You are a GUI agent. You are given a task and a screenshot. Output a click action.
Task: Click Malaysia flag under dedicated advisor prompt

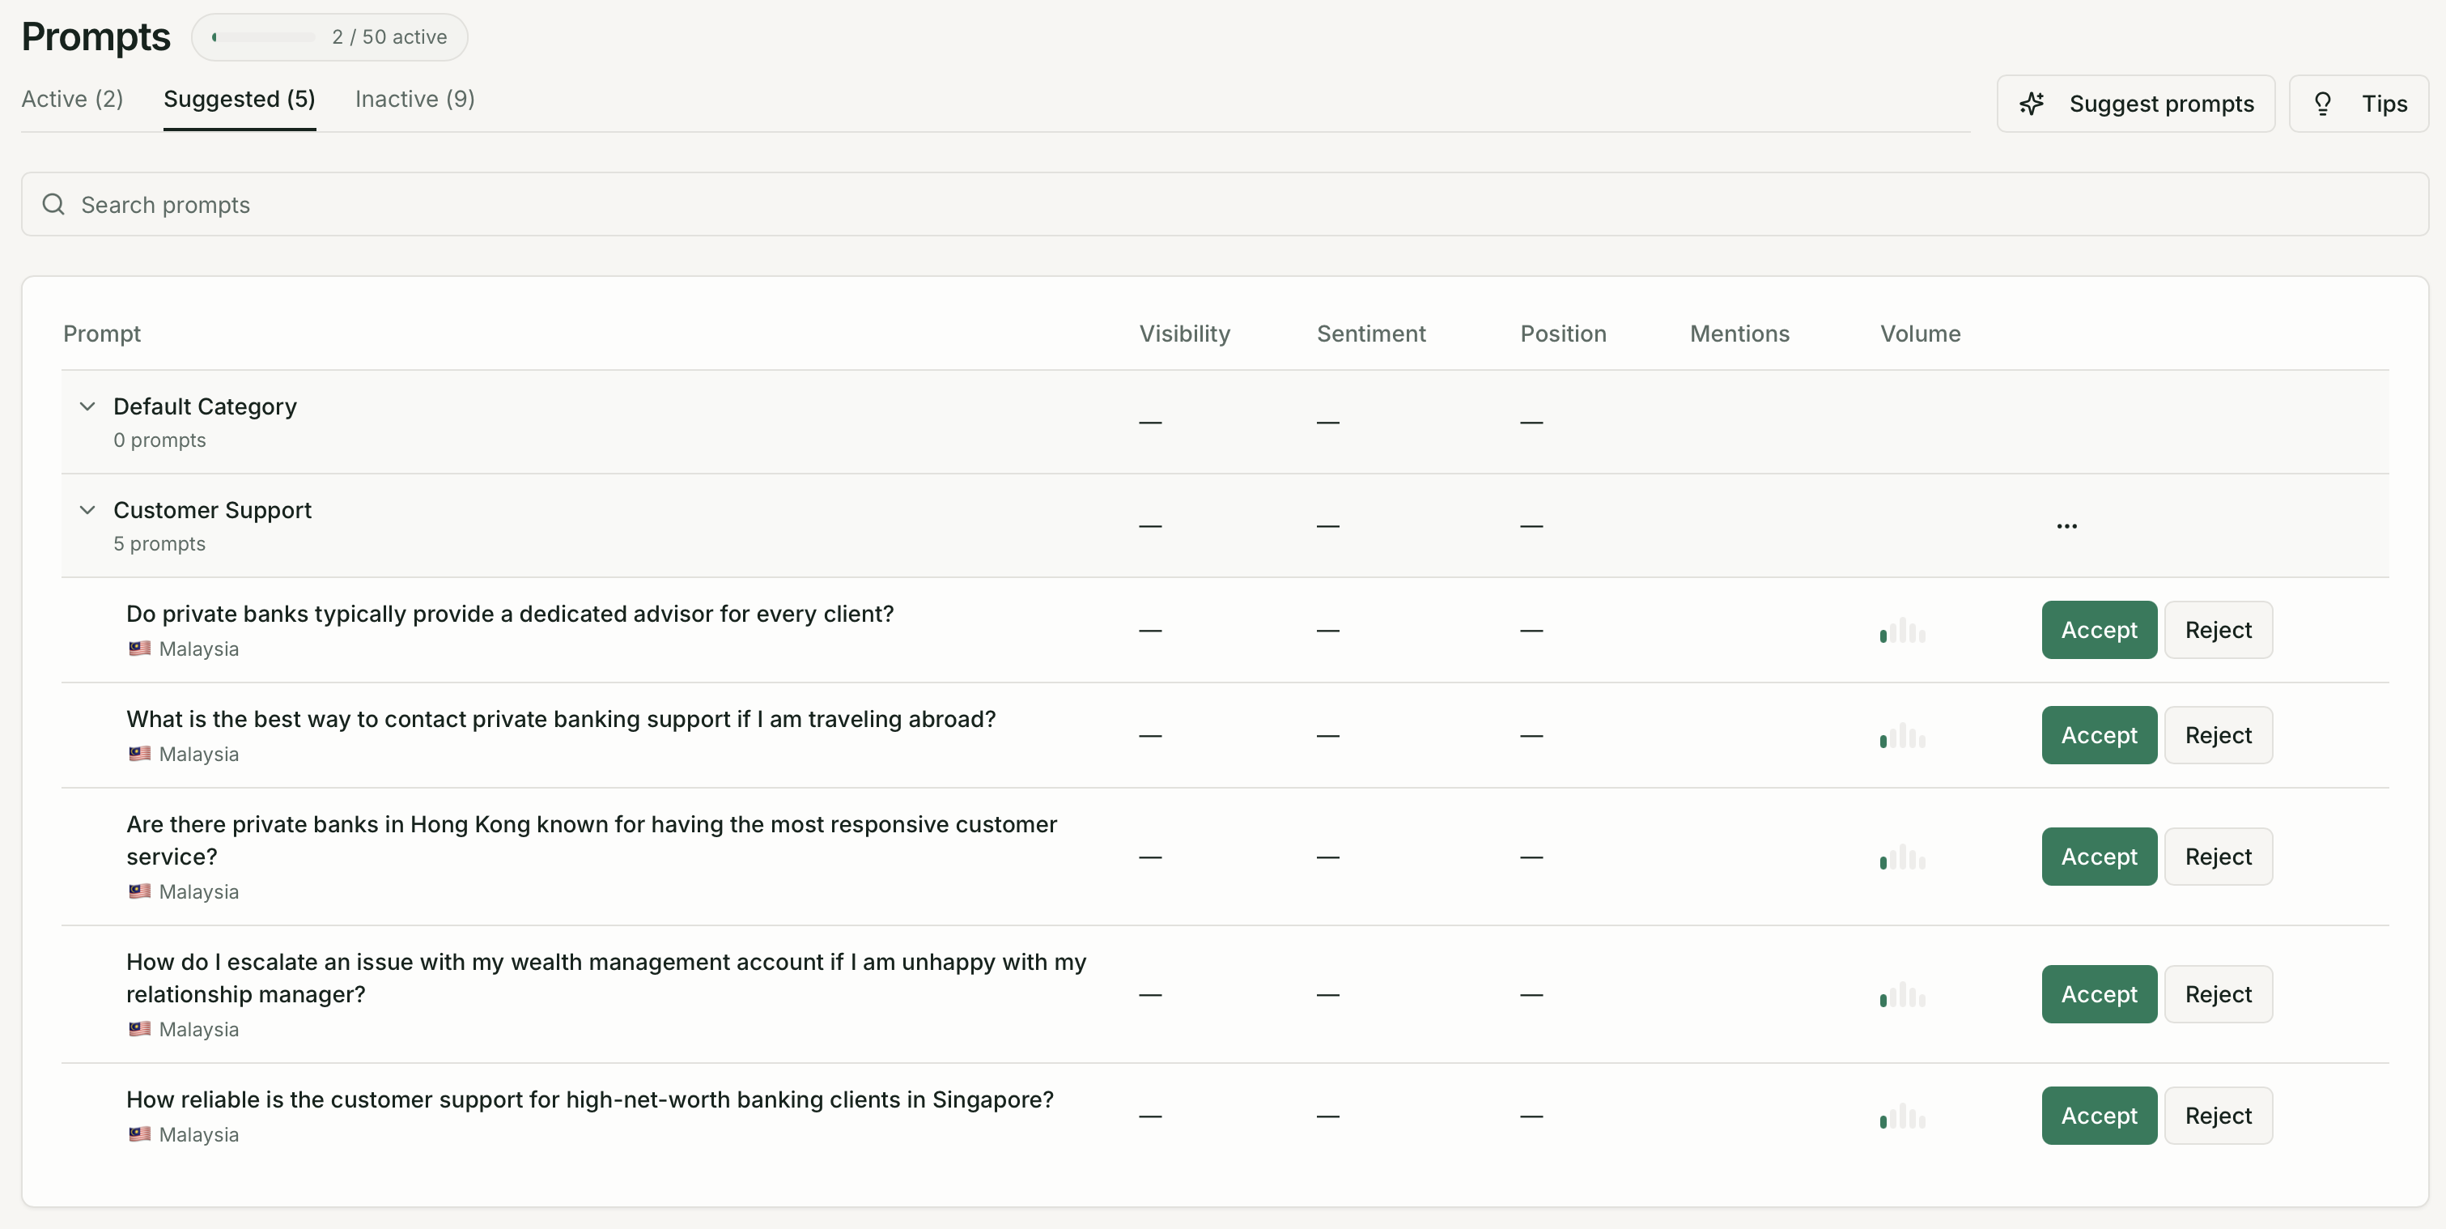tap(139, 649)
